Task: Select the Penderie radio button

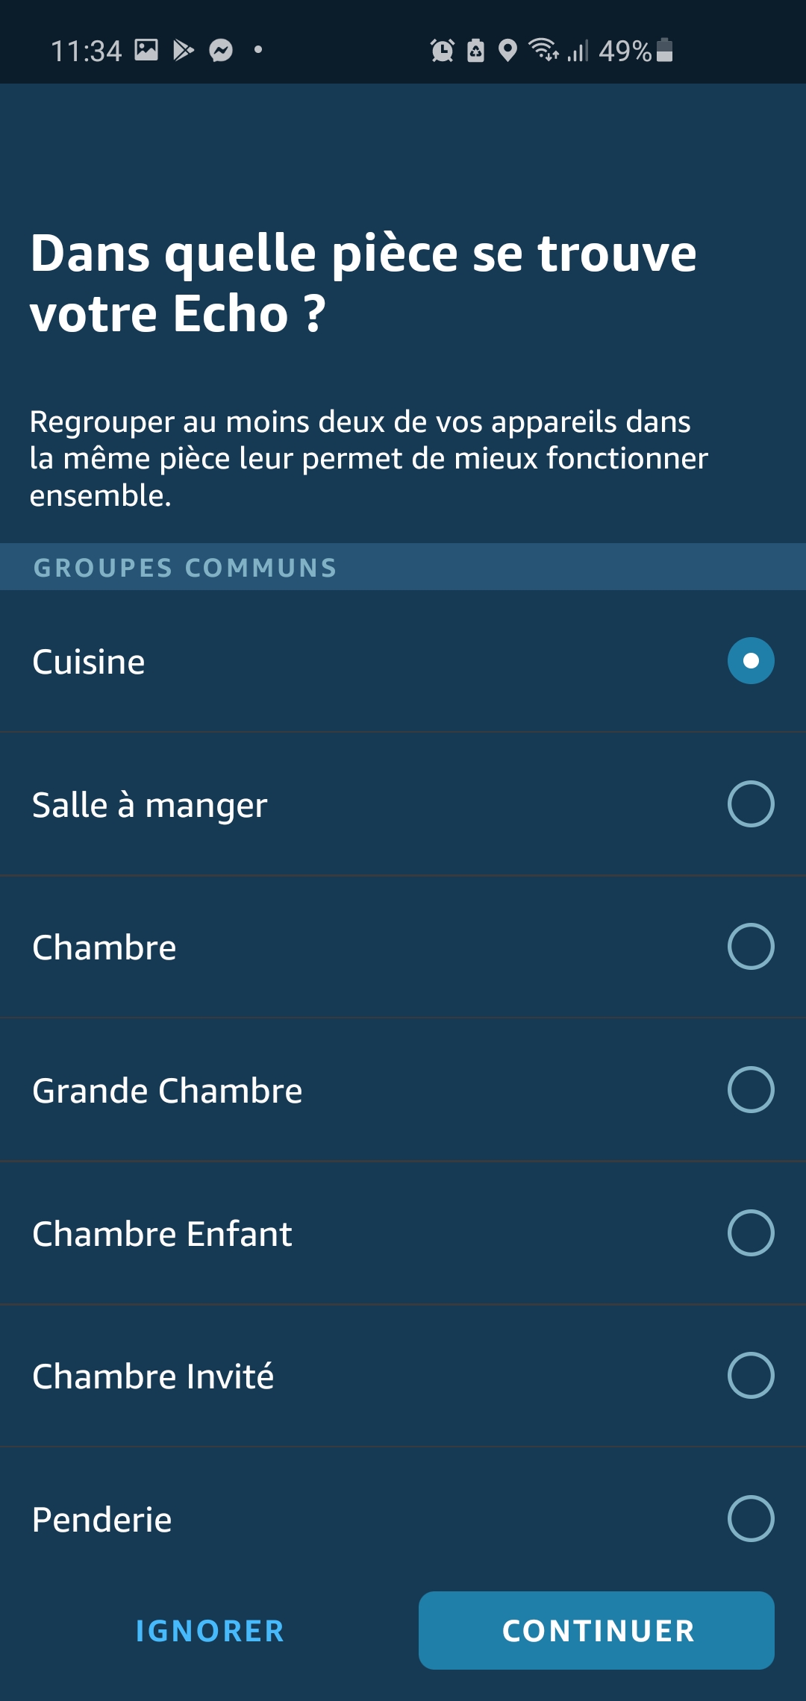Action: click(x=750, y=1518)
